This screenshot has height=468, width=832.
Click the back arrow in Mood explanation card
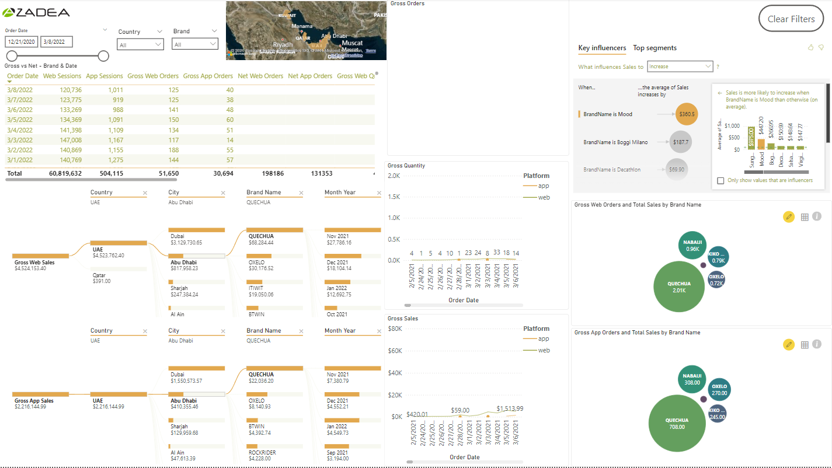[x=720, y=93]
